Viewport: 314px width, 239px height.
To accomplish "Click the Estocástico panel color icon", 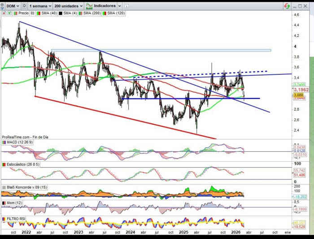I will coord(4,165).
